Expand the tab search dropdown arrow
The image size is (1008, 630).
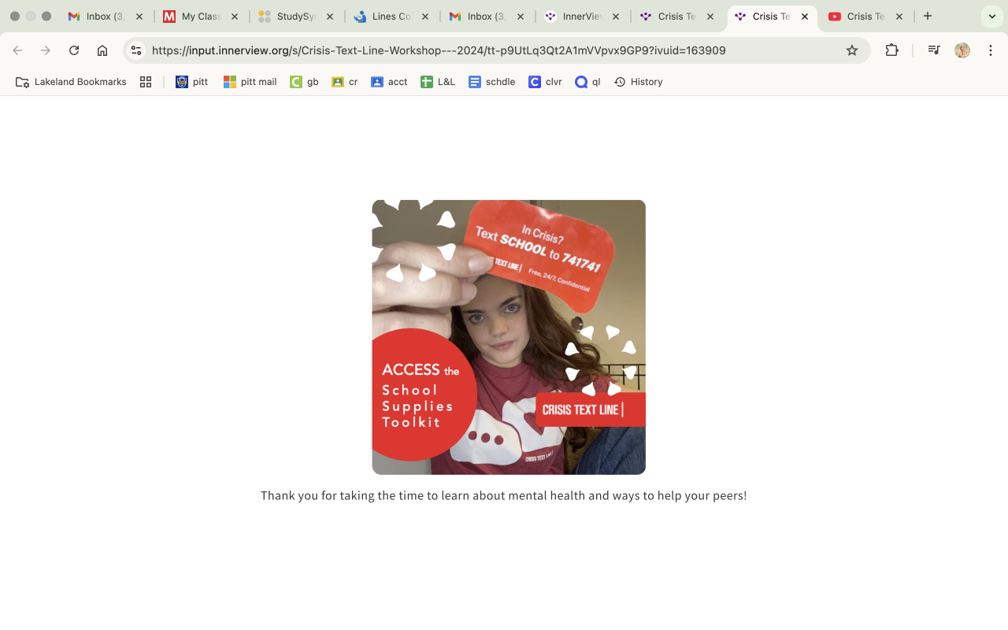point(992,16)
